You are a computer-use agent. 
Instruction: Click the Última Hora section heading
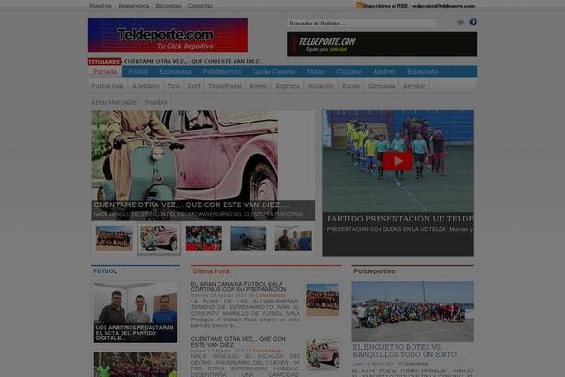[x=211, y=271]
